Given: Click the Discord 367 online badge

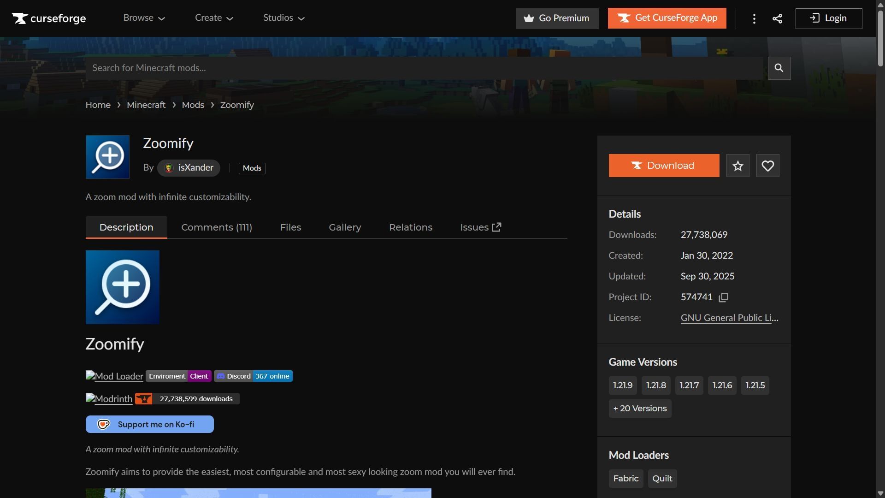Looking at the screenshot, I should click(253, 376).
